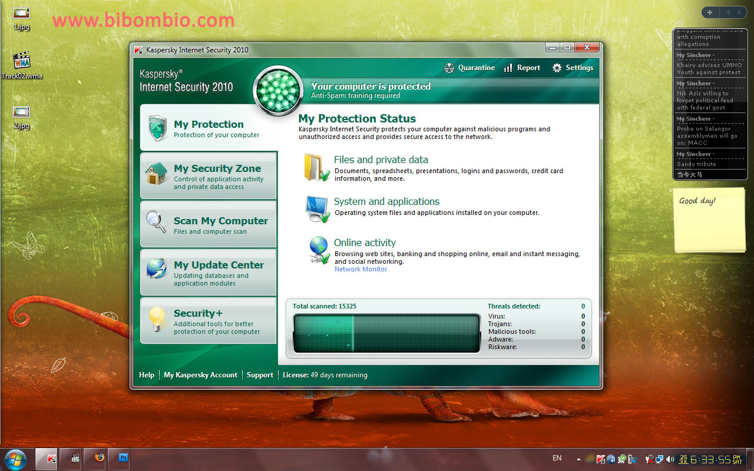The image size is (754, 471).
Task: Click the Kaspersky system tray icon
Action: (x=601, y=459)
